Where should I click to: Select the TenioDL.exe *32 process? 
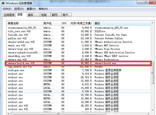[79, 35]
